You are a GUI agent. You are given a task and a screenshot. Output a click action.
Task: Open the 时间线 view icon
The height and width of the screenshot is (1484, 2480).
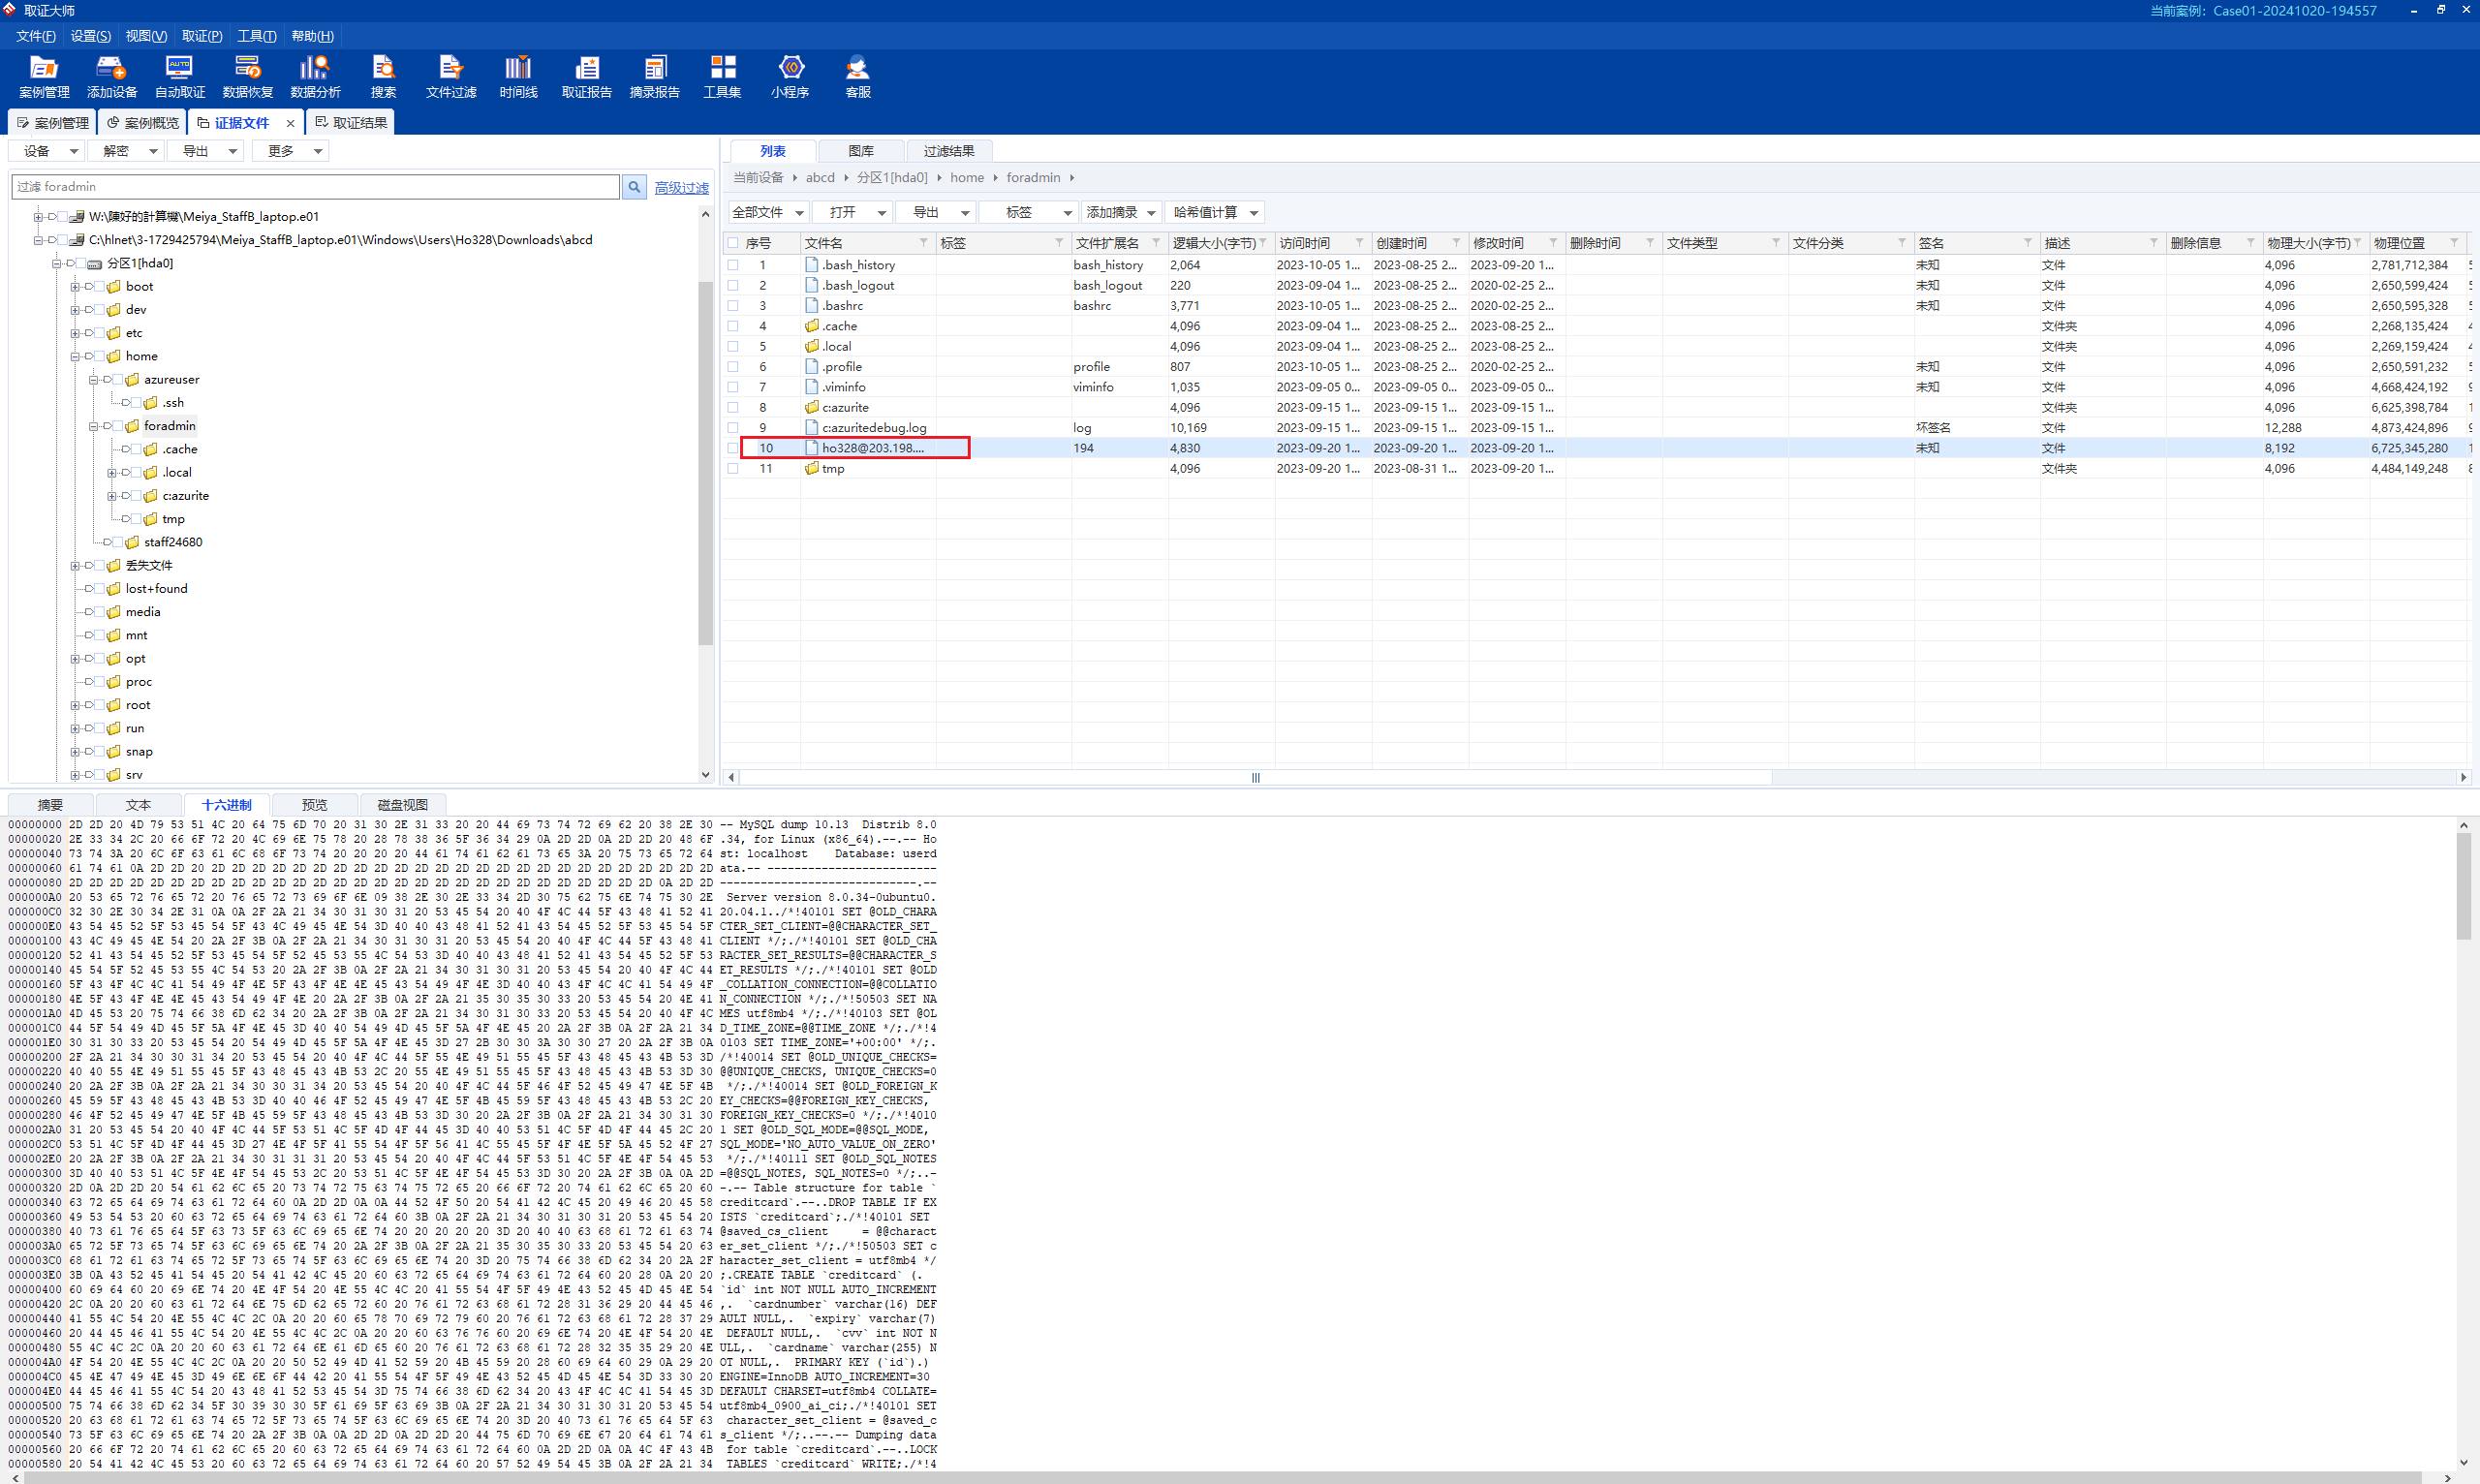click(x=519, y=77)
